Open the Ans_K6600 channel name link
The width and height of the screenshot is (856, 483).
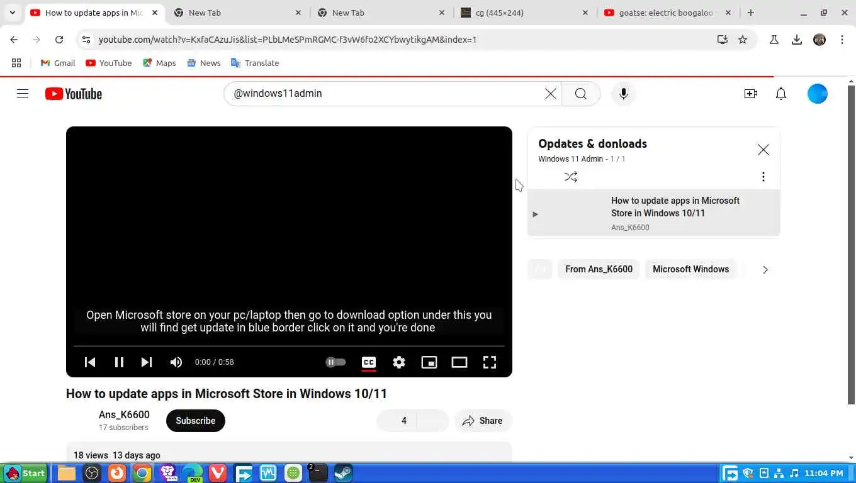pos(124,415)
